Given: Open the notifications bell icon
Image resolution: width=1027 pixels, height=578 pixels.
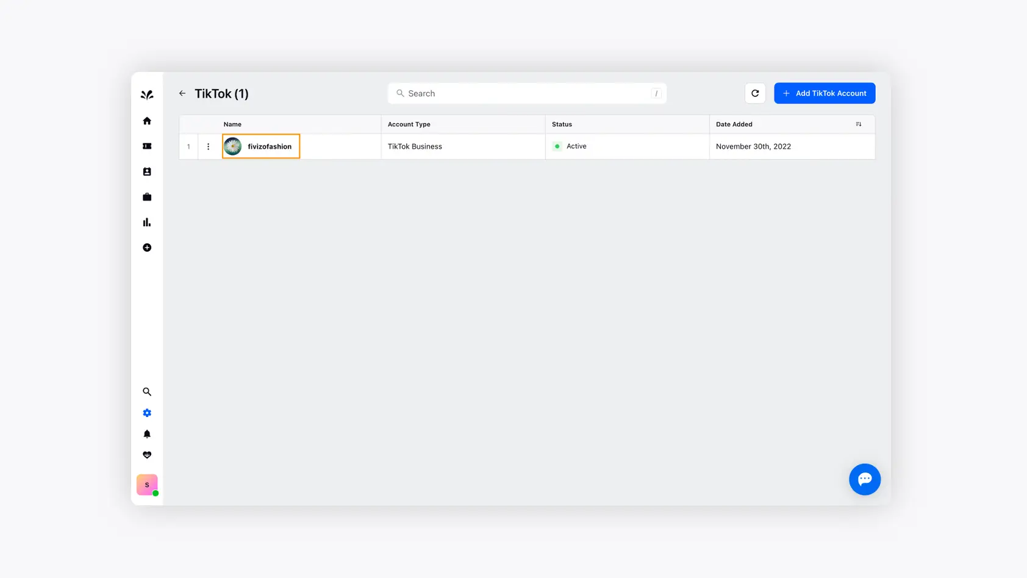Looking at the screenshot, I should pos(147,434).
